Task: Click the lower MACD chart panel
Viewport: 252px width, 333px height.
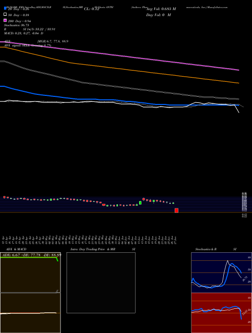Action: click(30, 313)
